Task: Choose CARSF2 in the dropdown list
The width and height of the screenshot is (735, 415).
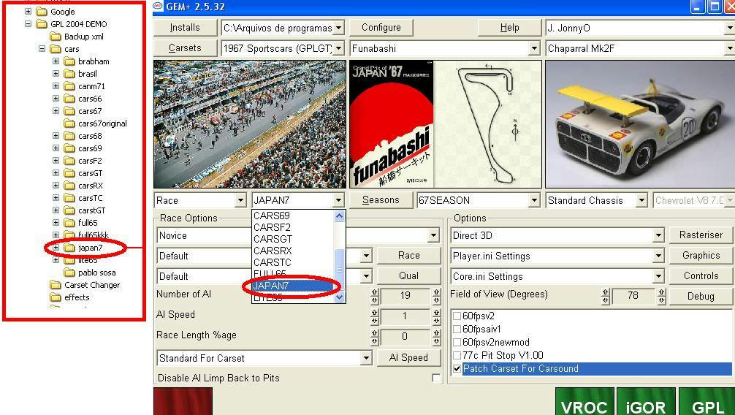Action: pos(293,227)
